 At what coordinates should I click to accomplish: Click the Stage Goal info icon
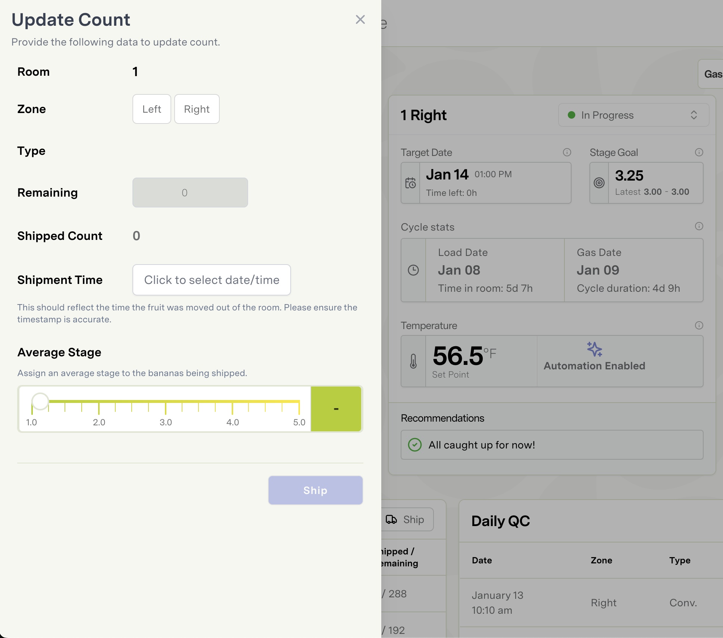coord(699,152)
